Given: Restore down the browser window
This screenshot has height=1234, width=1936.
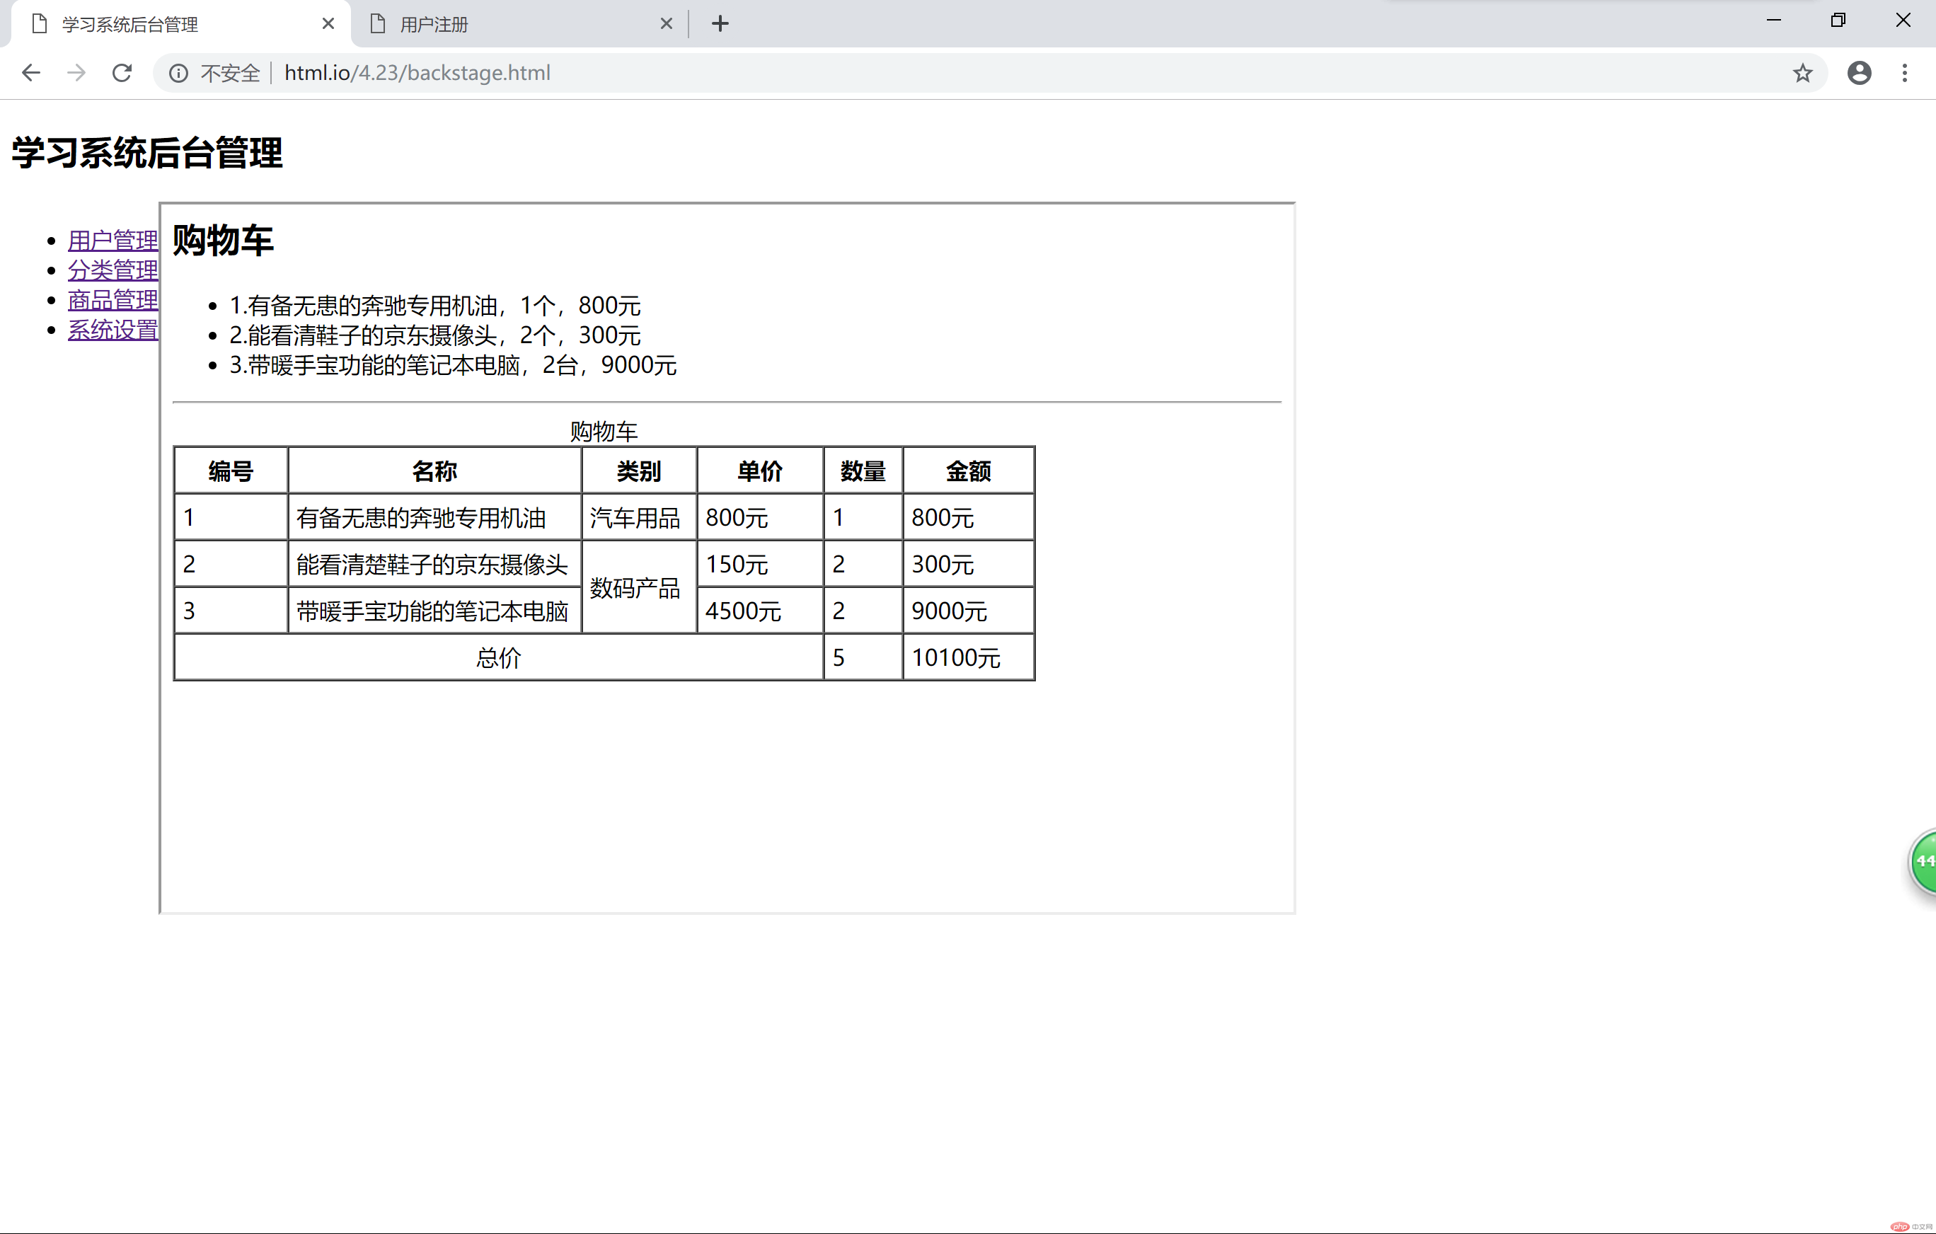Looking at the screenshot, I should (x=1838, y=21).
